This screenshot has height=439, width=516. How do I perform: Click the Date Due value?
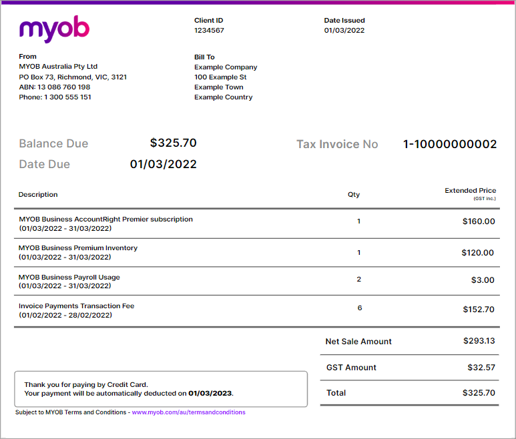point(163,164)
